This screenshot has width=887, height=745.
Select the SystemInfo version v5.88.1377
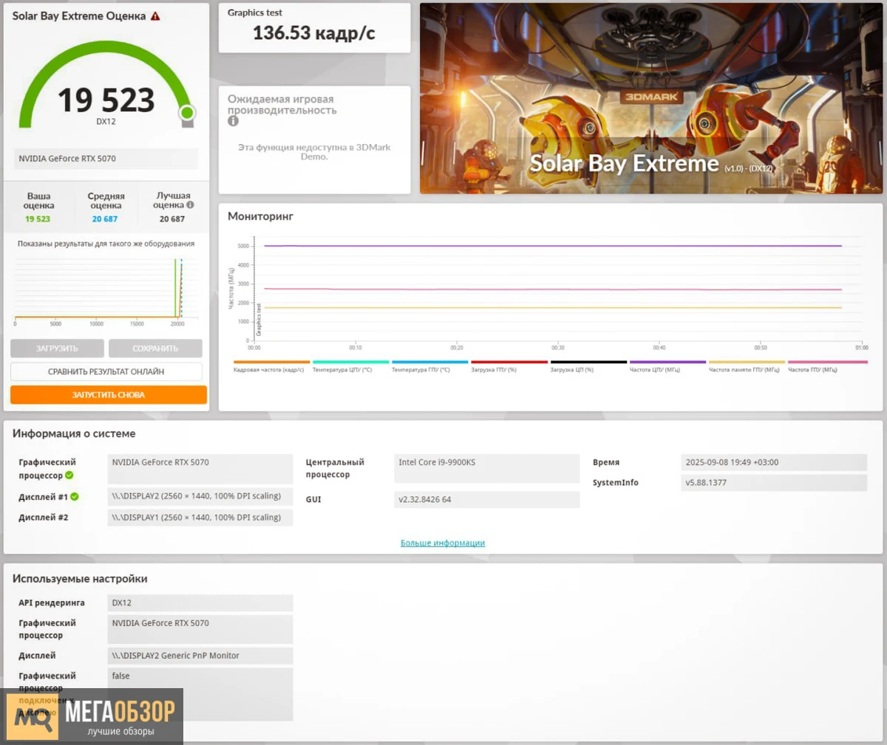pos(774,483)
